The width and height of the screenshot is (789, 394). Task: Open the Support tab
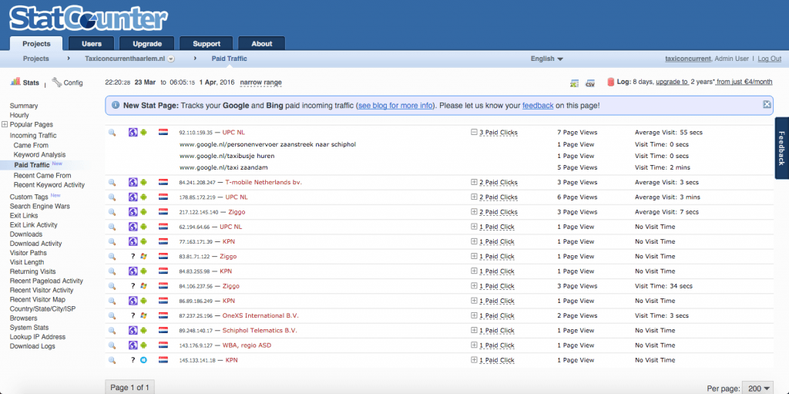pos(206,44)
